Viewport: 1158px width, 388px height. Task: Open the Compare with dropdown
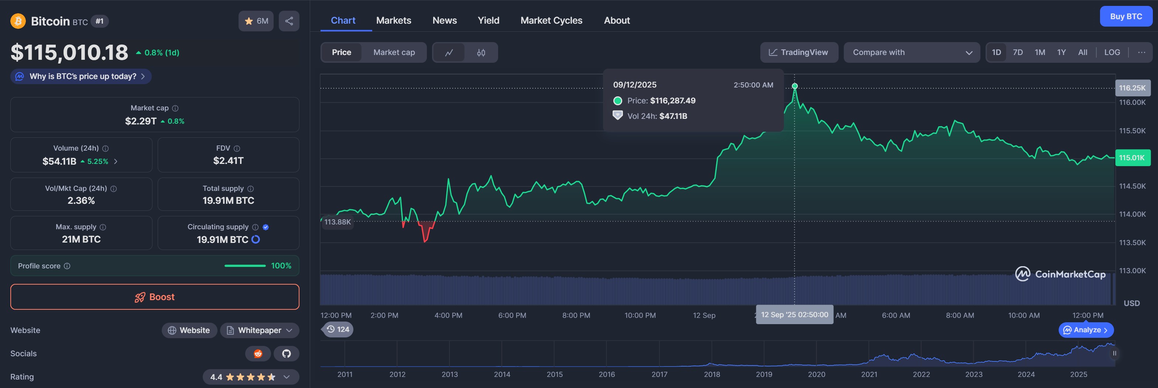(x=911, y=52)
